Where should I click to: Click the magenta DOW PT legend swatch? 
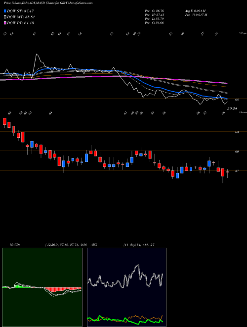pos(5,23)
